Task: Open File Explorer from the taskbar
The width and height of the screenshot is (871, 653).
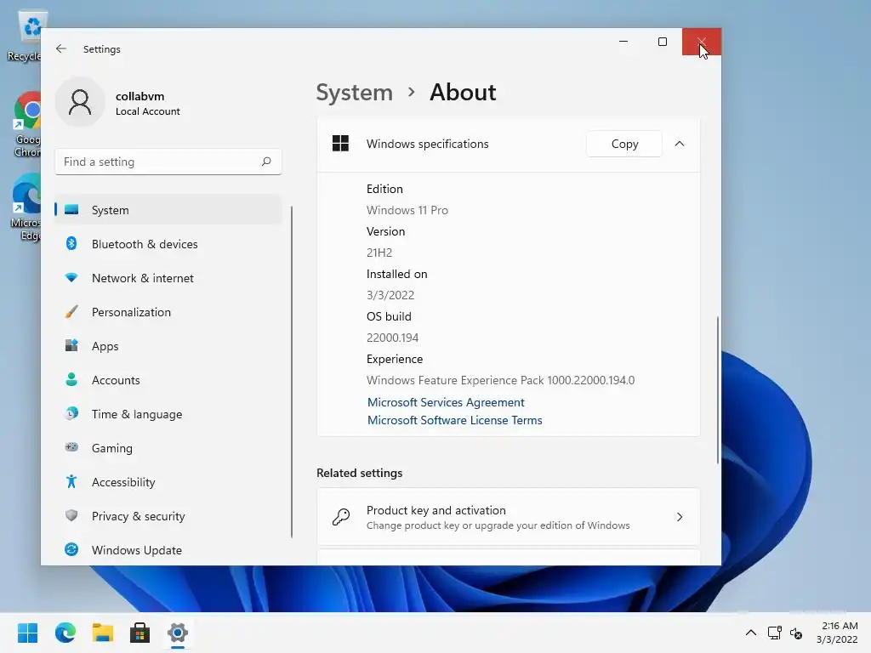Action: 103,633
